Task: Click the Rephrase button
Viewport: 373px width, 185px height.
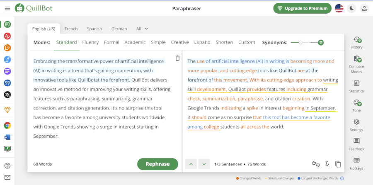Action: pos(157,164)
